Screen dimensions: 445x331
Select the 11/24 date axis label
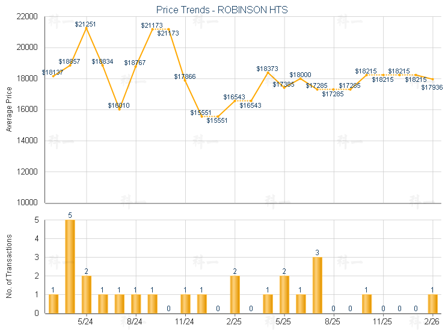(x=185, y=322)
